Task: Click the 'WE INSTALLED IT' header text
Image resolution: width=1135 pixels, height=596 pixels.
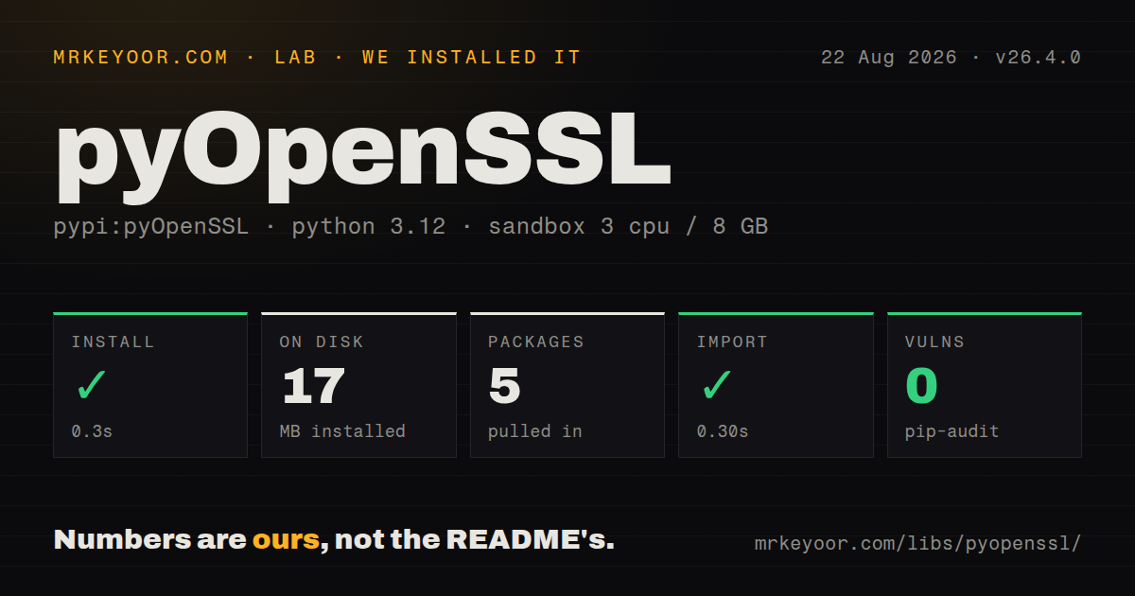Action: coord(471,58)
